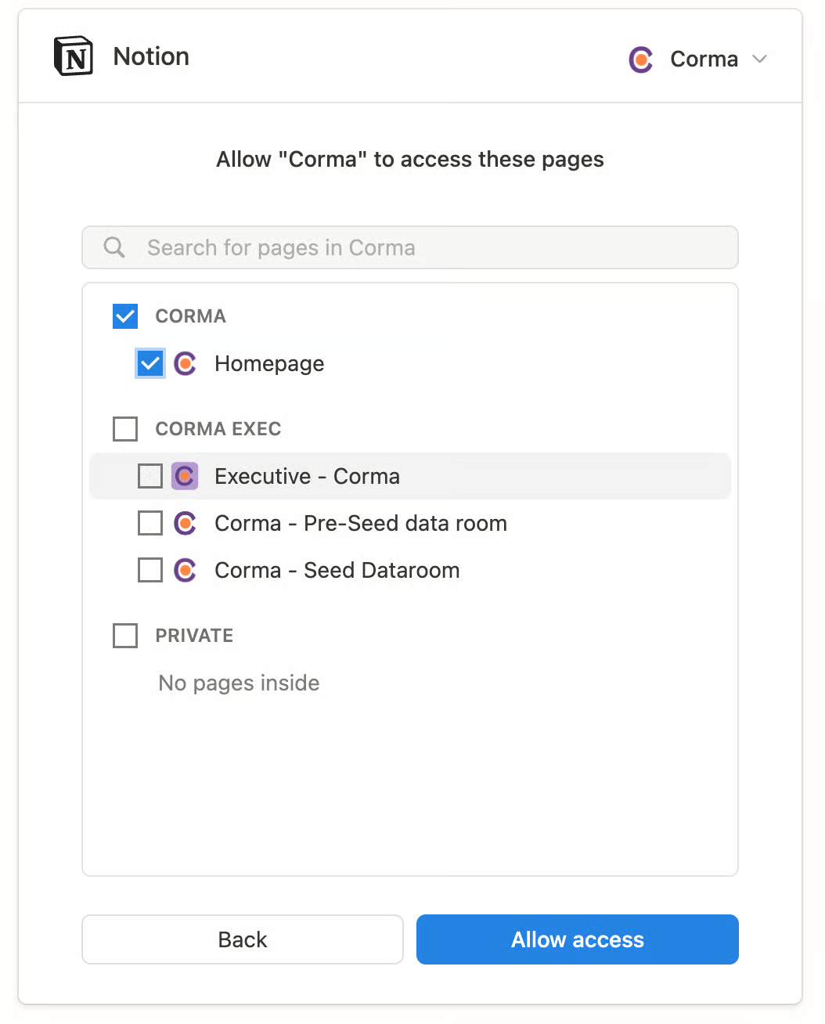Tick the Corma - Pre-Seed data room checkbox
The height and width of the screenshot is (1024, 825).
[x=150, y=523]
